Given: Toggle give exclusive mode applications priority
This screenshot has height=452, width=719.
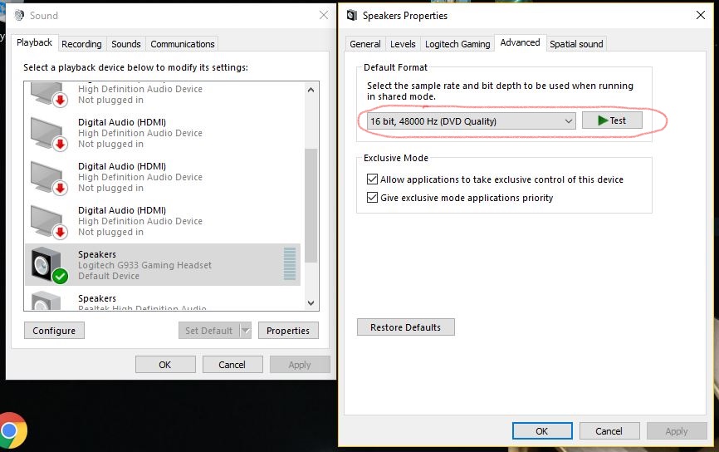Looking at the screenshot, I should 372,198.
